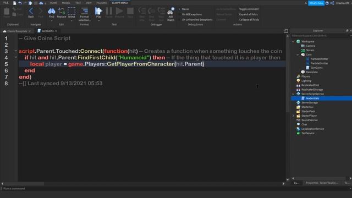
Task: Open the Find dropdown arrow
Action: [x=51, y=21]
